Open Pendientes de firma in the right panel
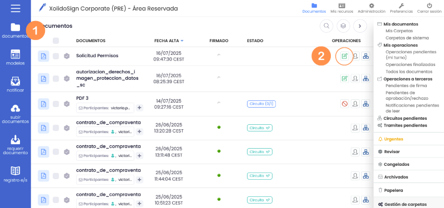The height and width of the screenshot is (208, 444). pyautogui.click(x=406, y=85)
